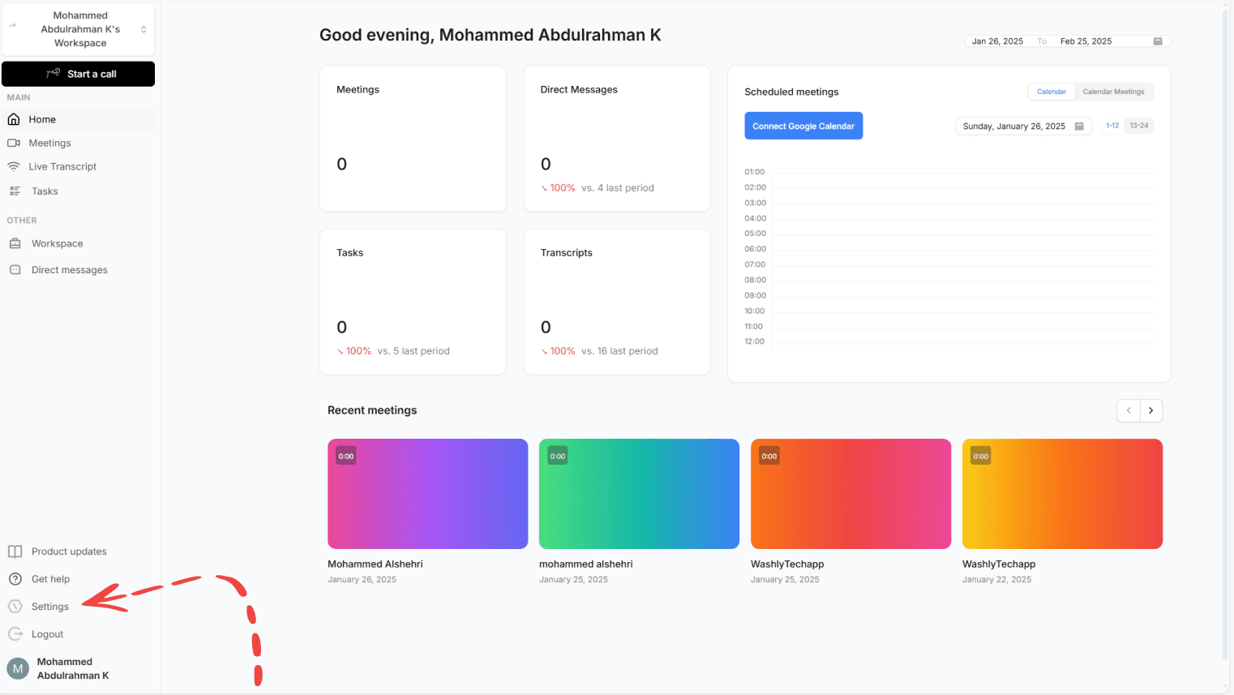
Task: Open the date range calendar icon
Action: [x=1159, y=41]
